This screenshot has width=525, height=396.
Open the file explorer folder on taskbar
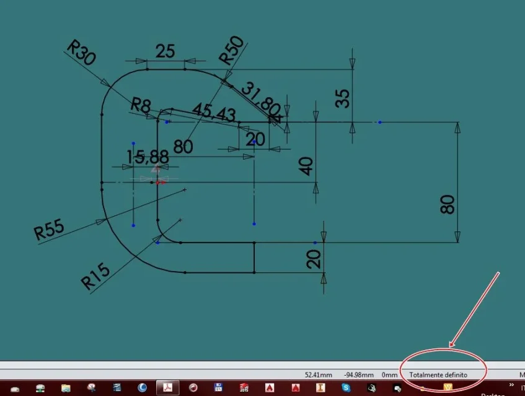tap(66, 388)
